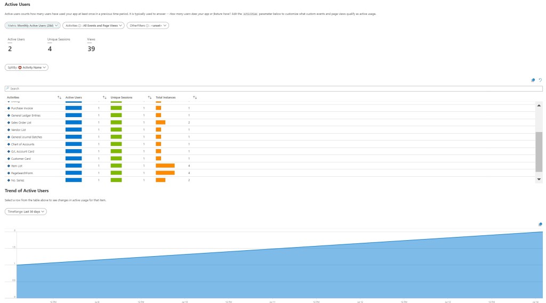The image size is (546, 303).
Task: Sort by Unique Sessions column arrows
Action: point(150,97)
